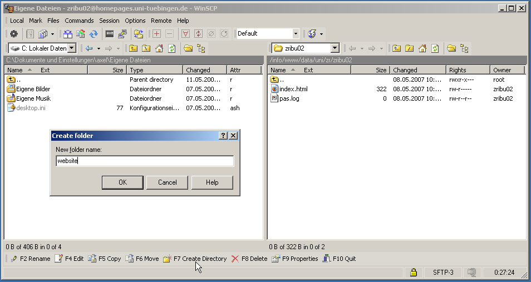Click remote panel open directory folder icon

click(451, 48)
